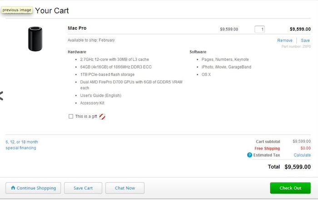Click the Mac Pro product title
The image size is (318, 200).
click(x=77, y=28)
